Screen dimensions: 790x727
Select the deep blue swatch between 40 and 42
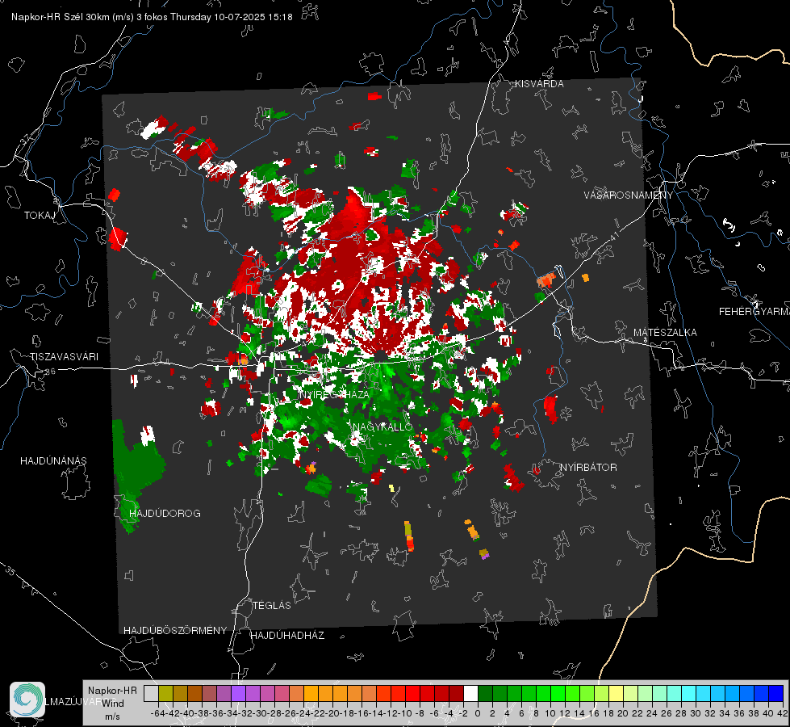(x=776, y=693)
